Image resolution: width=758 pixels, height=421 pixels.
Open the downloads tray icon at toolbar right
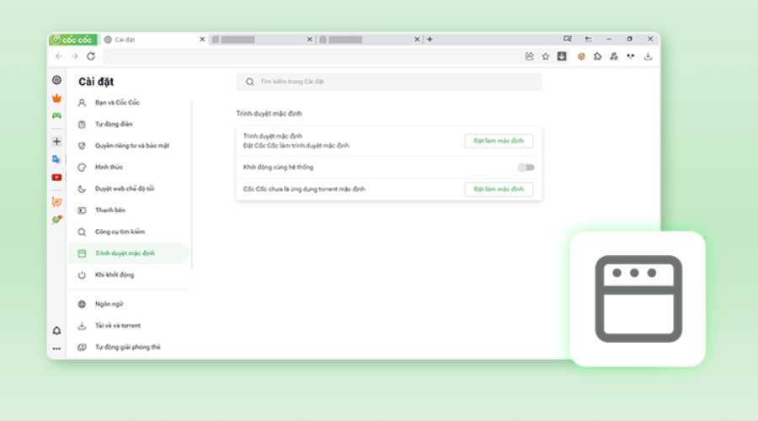point(649,56)
